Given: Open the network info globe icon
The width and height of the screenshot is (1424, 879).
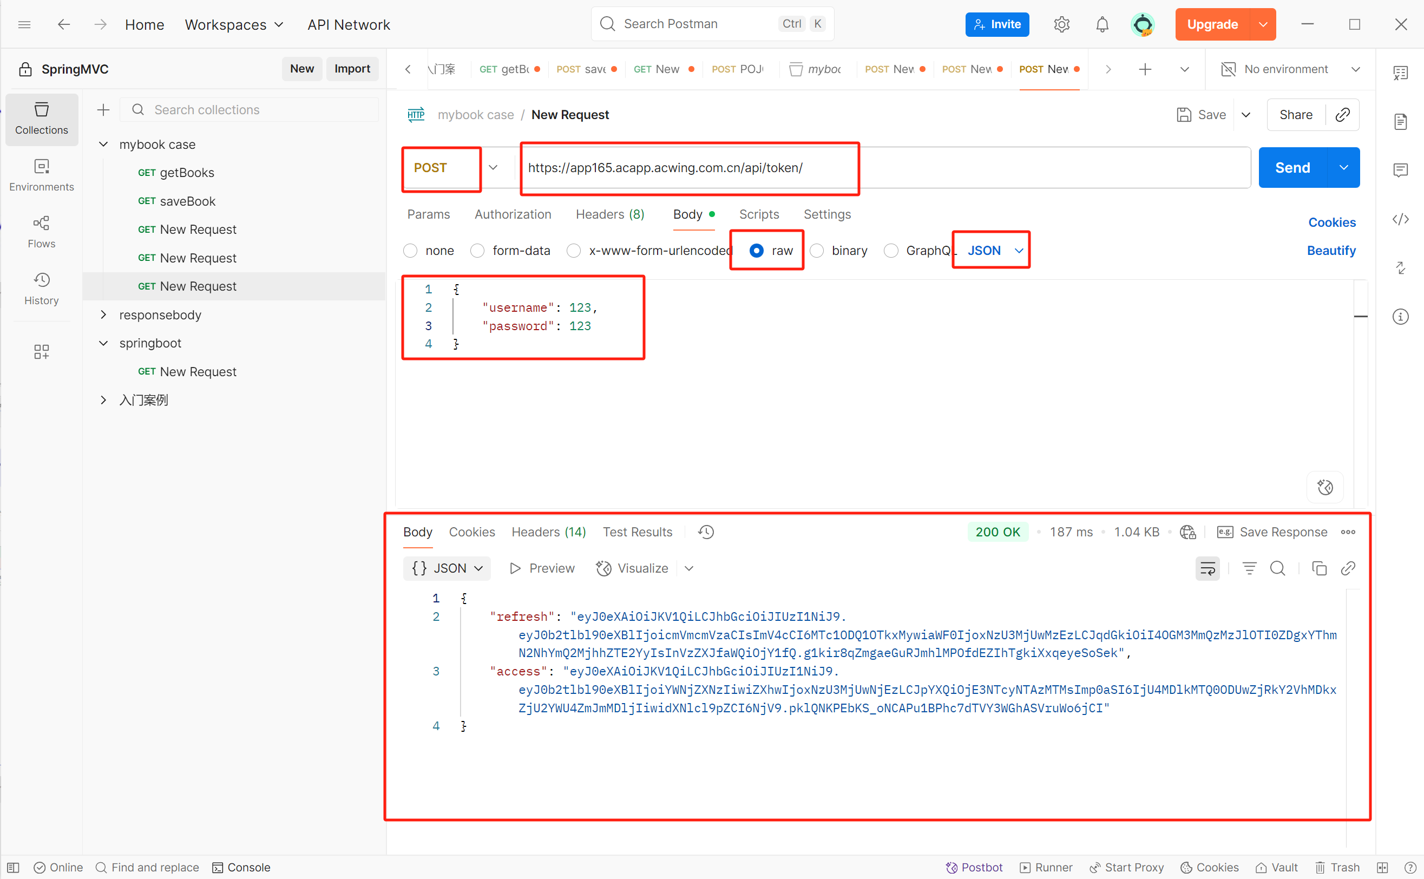Looking at the screenshot, I should 1188,532.
